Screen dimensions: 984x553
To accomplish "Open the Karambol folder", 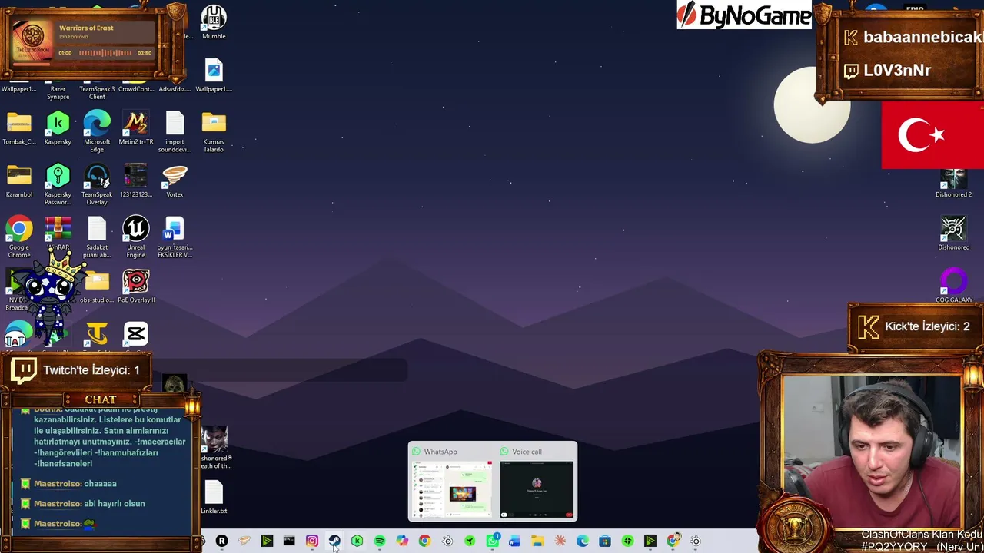I will pyautogui.click(x=19, y=180).
